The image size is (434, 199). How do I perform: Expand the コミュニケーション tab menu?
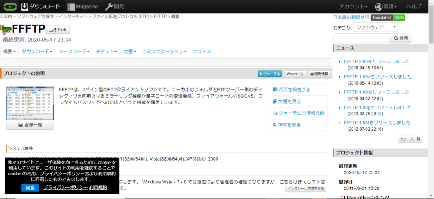164,52
